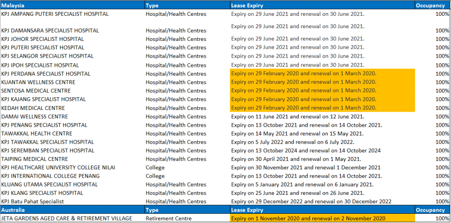451x223 pixels.
Task: Select Hospital/Health Centres type for KPJ Batu Pahat row
Action: click(x=187, y=201)
